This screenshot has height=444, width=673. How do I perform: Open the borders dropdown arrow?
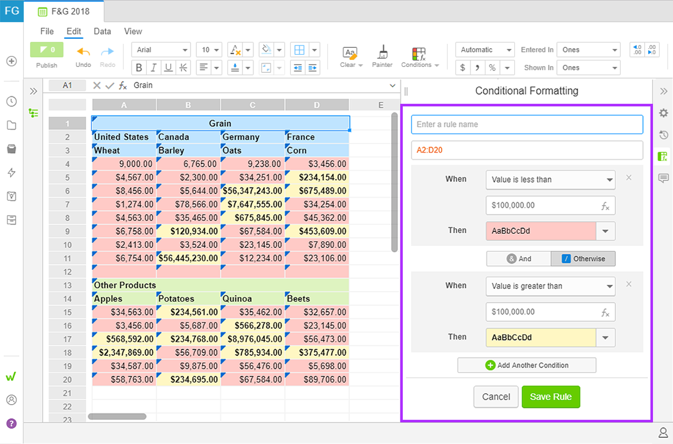tap(315, 50)
